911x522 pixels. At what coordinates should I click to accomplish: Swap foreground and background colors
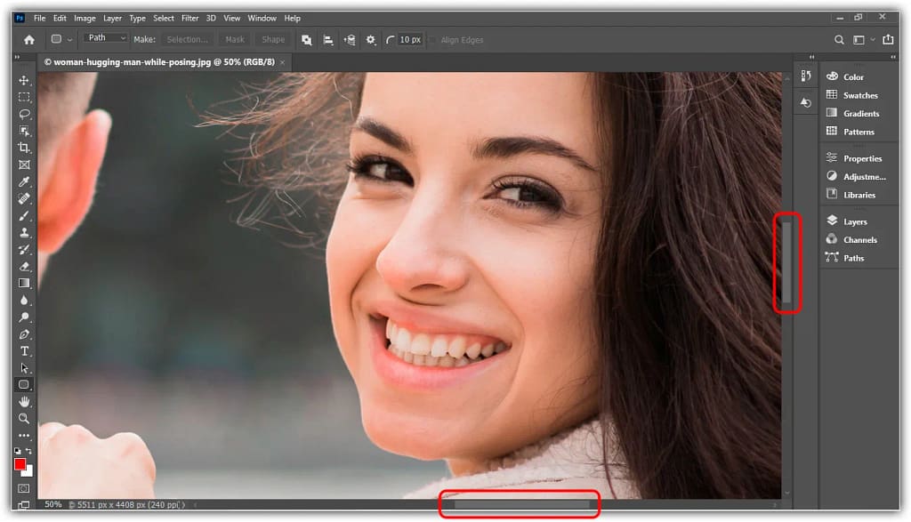pos(29,452)
